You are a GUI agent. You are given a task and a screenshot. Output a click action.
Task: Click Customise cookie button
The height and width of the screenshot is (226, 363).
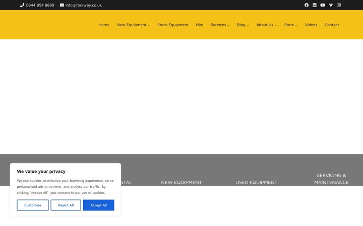(33, 205)
